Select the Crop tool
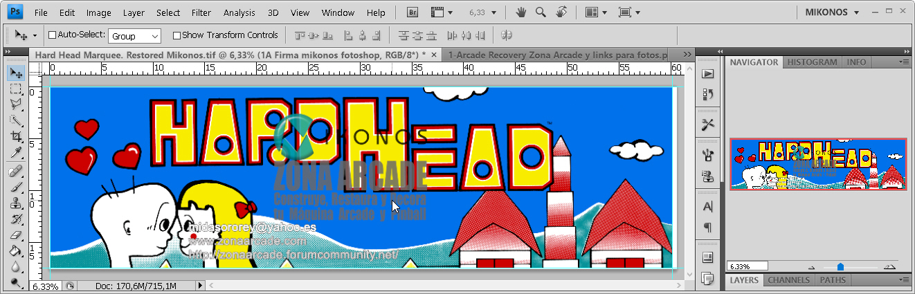Viewport: 915px width, 294px height. pyautogui.click(x=15, y=137)
